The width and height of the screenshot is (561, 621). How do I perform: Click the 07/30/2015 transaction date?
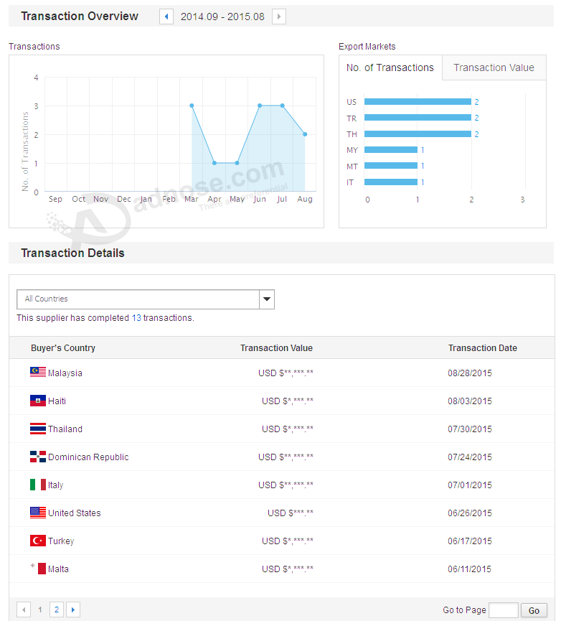pyautogui.click(x=470, y=429)
